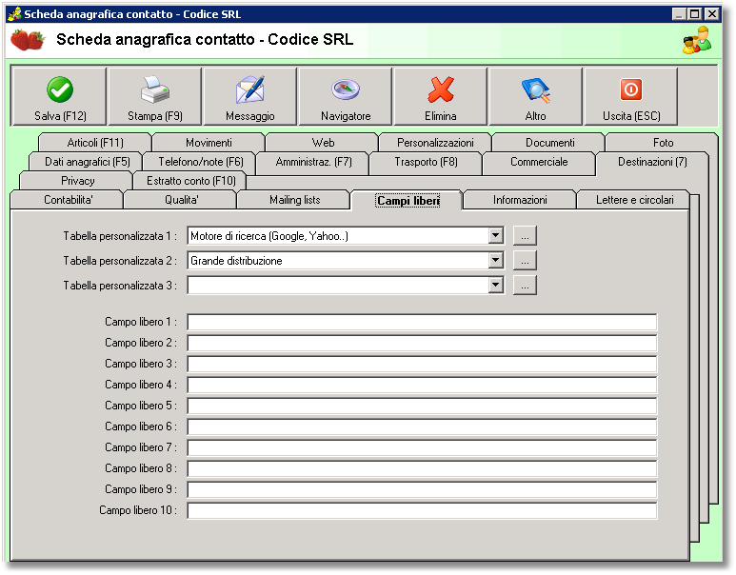Click the strawberry logo in header

[28, 39]
